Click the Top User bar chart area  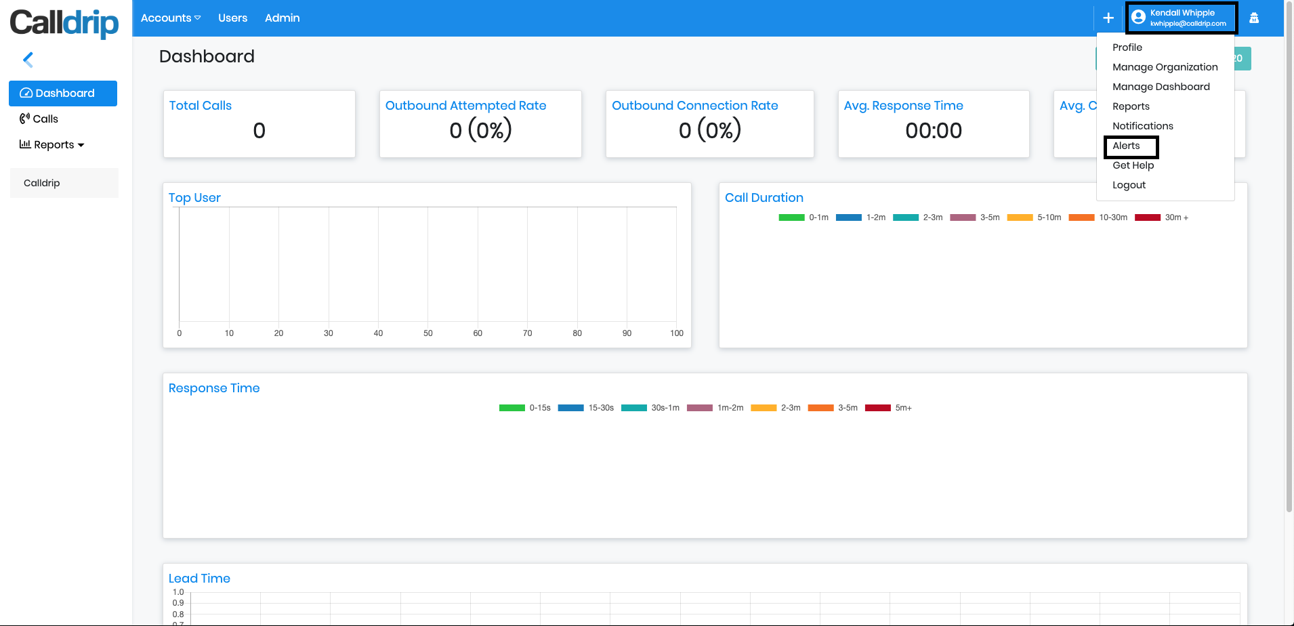point(427,264)
